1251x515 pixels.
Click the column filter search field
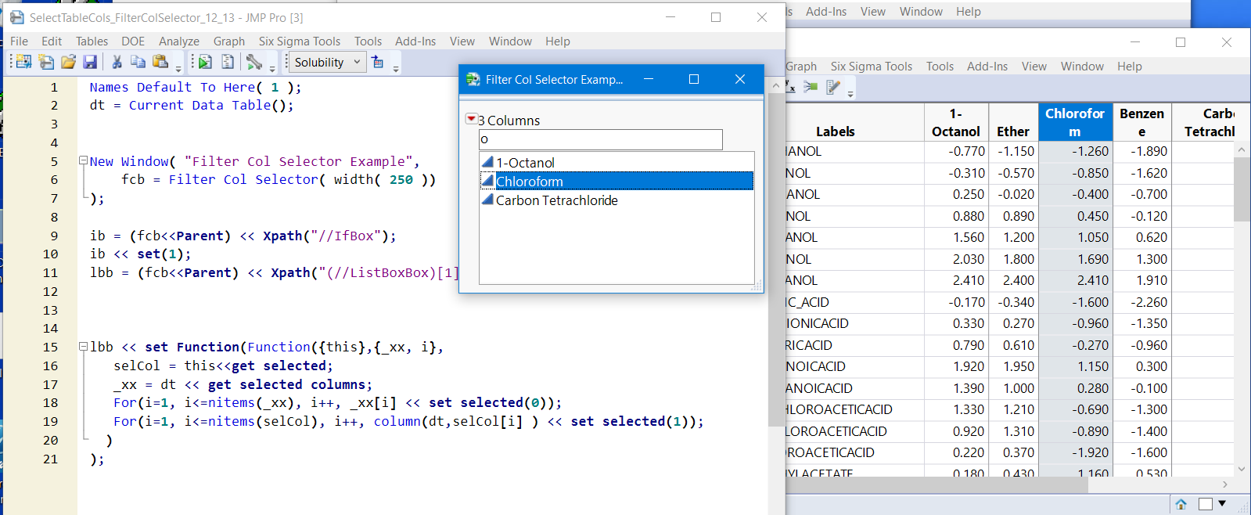tap(600, 139)
